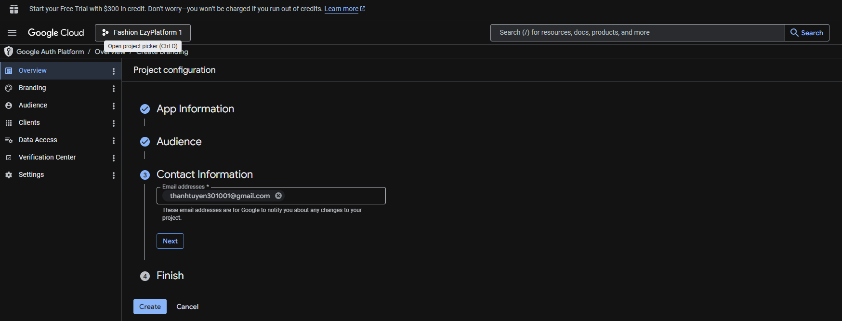
Task: Expand the Audience step section
Action: pos(179,142)
